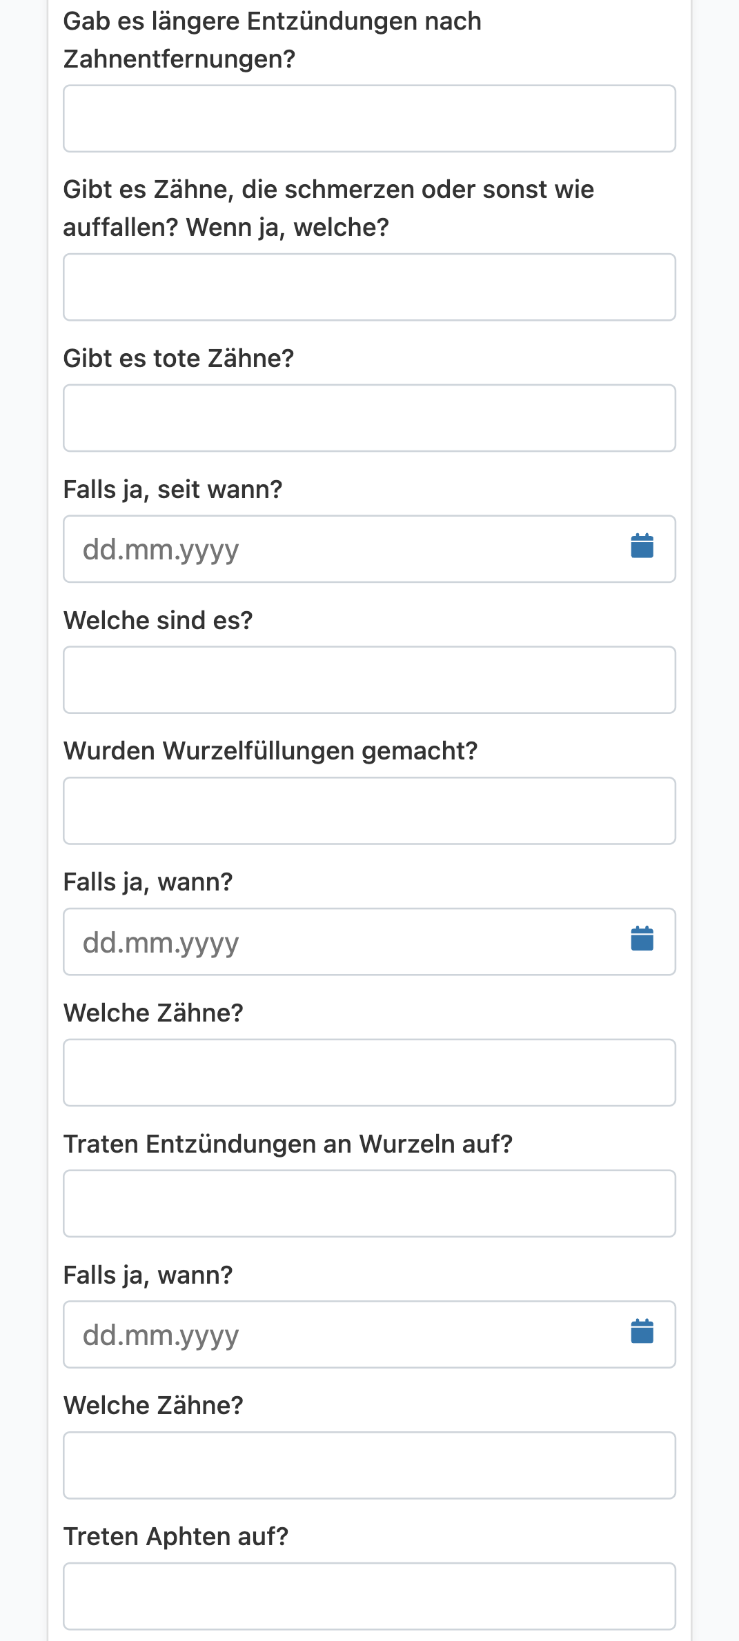
Task: Focus the 'Traten Entzündungen an Wurzeln auf?' field
Action: click(369, 1204)
